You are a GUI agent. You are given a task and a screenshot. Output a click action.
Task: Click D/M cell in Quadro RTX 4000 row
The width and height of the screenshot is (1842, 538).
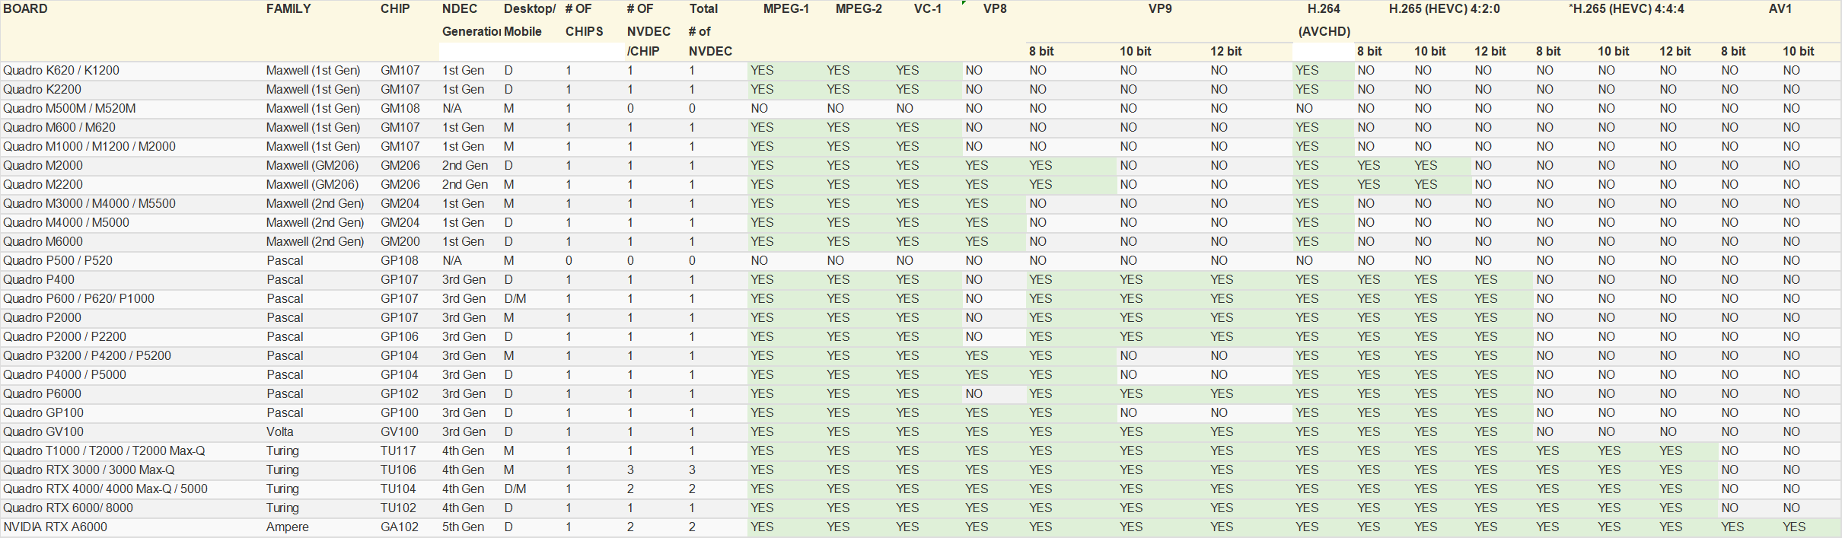pos(515,489)
